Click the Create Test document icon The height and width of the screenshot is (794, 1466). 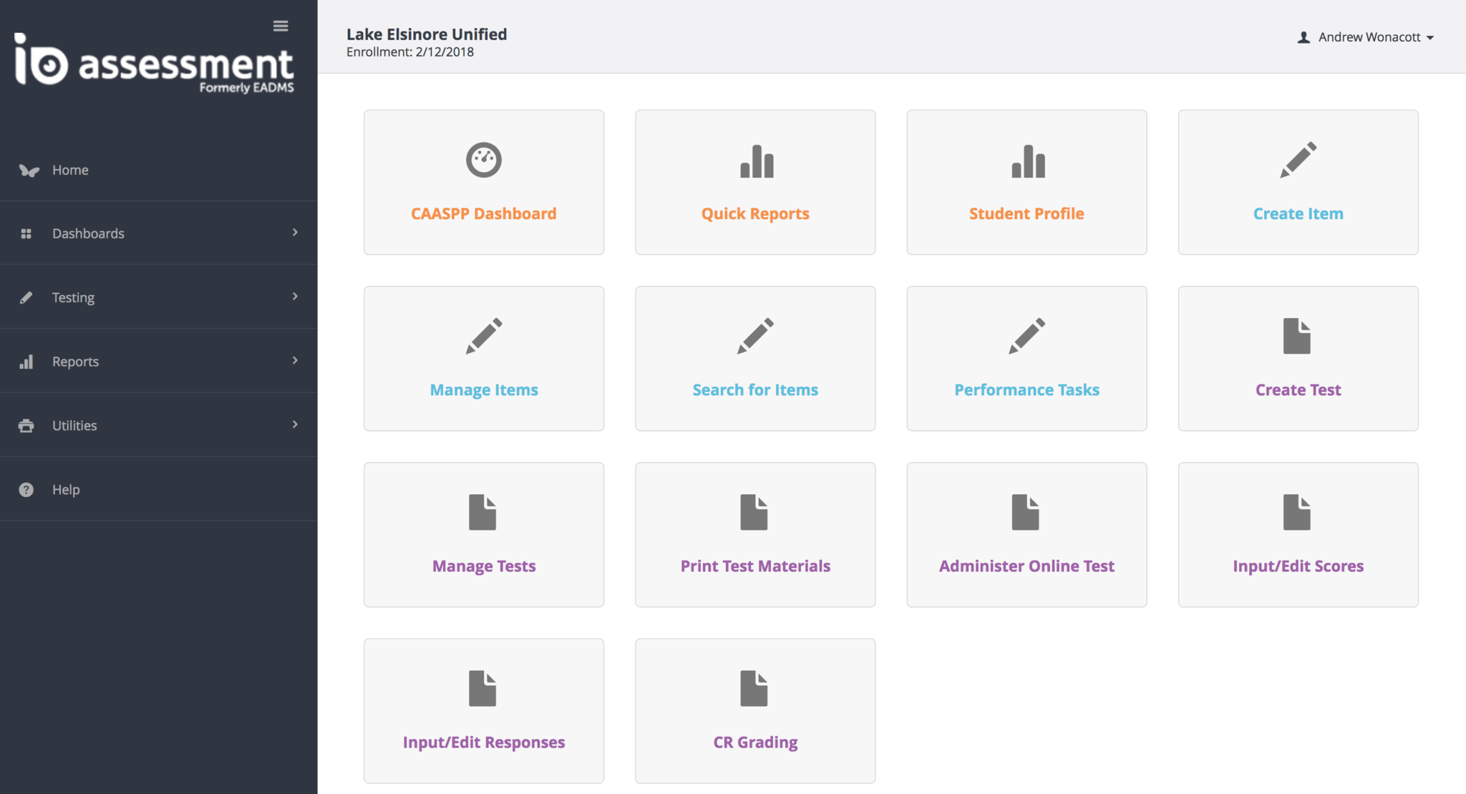tap(1296, 336)
